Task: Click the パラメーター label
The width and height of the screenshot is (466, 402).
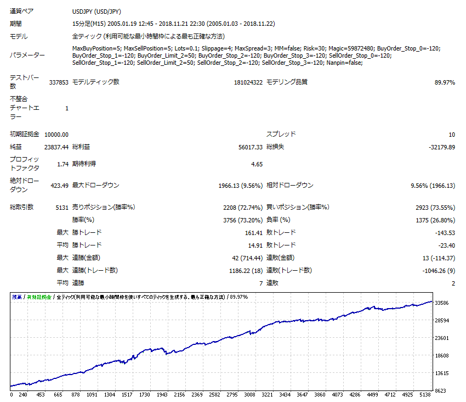Action: point(27,55)
